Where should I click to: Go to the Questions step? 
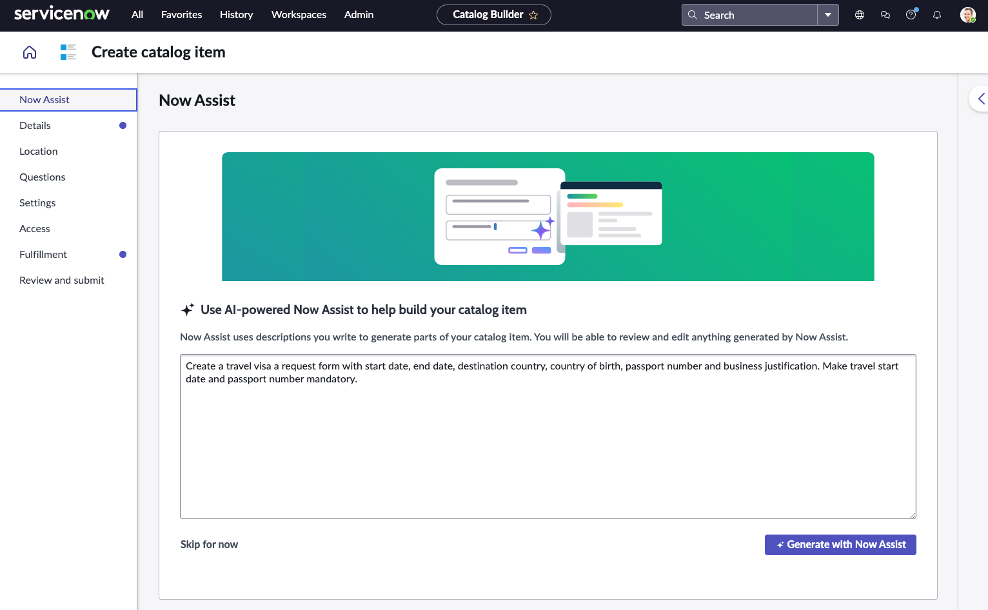pyautogui.click(x=68, y=177)
